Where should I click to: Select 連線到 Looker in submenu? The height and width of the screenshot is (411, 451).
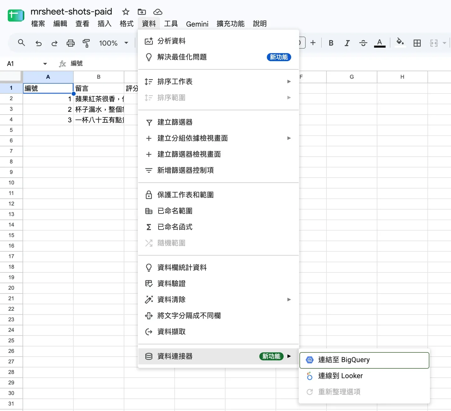pyautogui.click(x=364, y=376)
